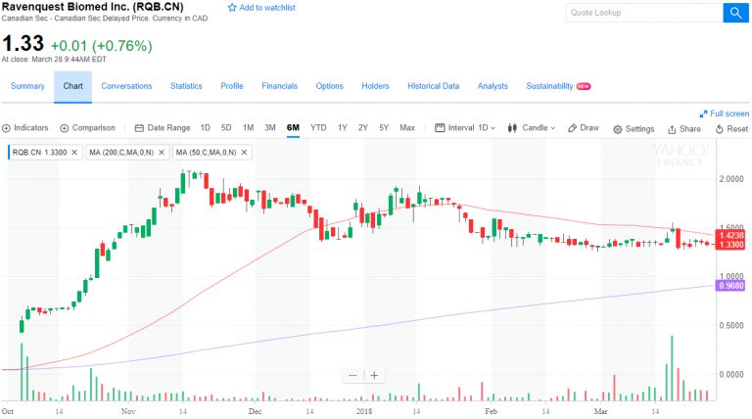Click the purple 0.9080 MA price label
This screenshot has height=419, width=752.
click(729, 286)
